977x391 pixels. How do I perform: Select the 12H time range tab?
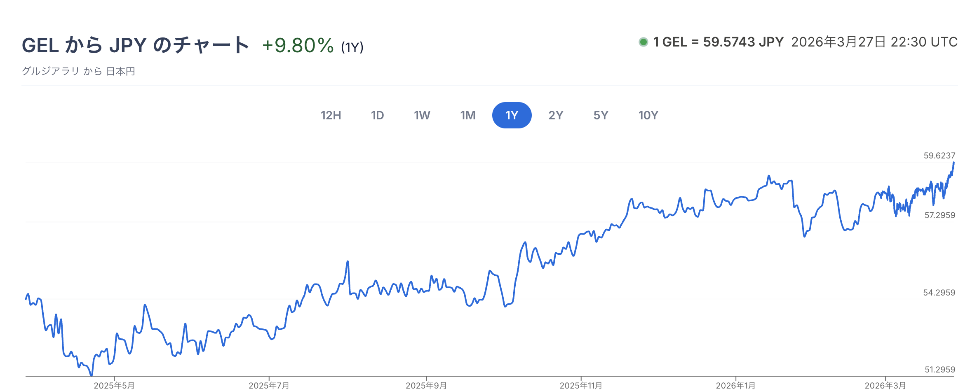pyautogui.click(x=331, y=115)
